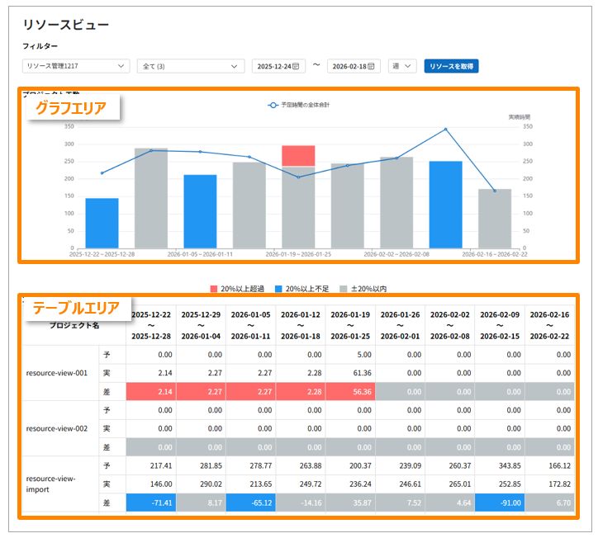Open calendar icon in start date field
The image size is (598, 538).
click(x=296, y=66)
